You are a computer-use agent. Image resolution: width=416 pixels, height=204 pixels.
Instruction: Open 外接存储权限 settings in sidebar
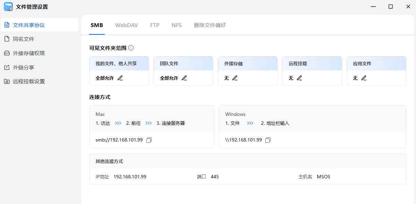tap(29, 53)
